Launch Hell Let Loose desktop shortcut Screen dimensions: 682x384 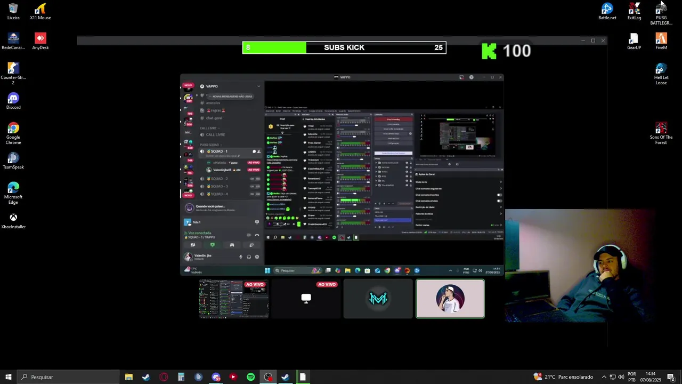click(x=661, y=73)
